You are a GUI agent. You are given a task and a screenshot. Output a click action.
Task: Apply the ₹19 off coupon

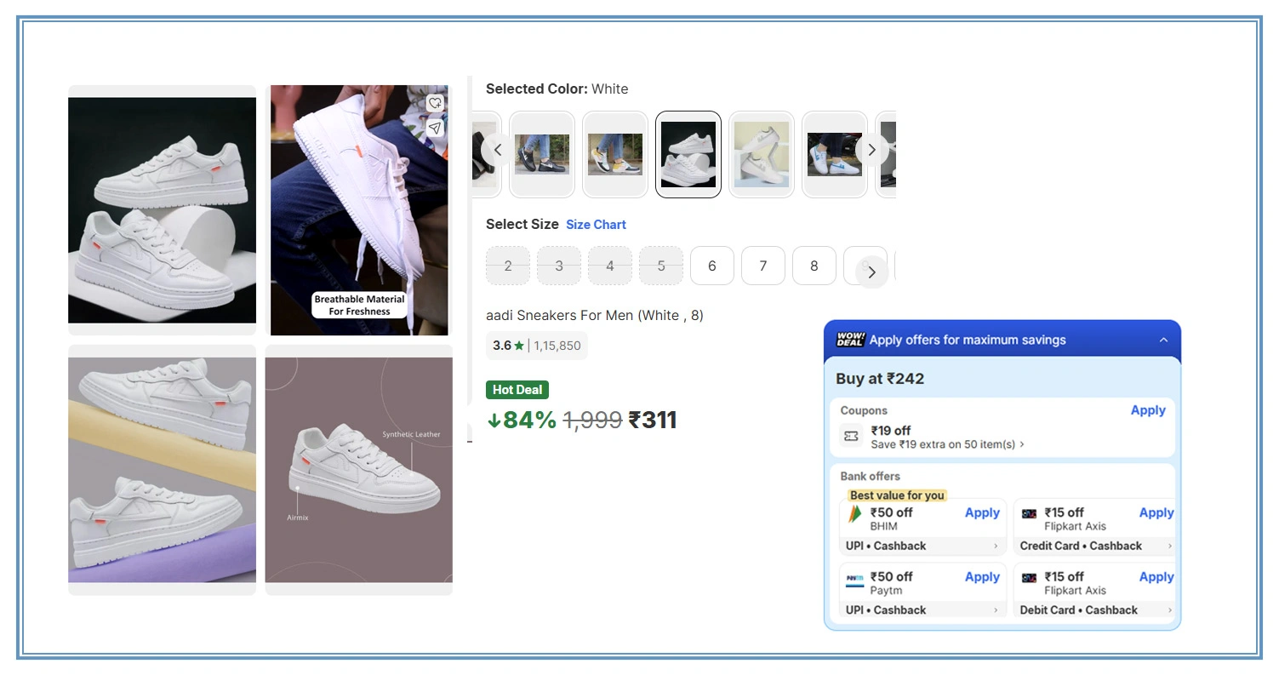click(1148, 409)
